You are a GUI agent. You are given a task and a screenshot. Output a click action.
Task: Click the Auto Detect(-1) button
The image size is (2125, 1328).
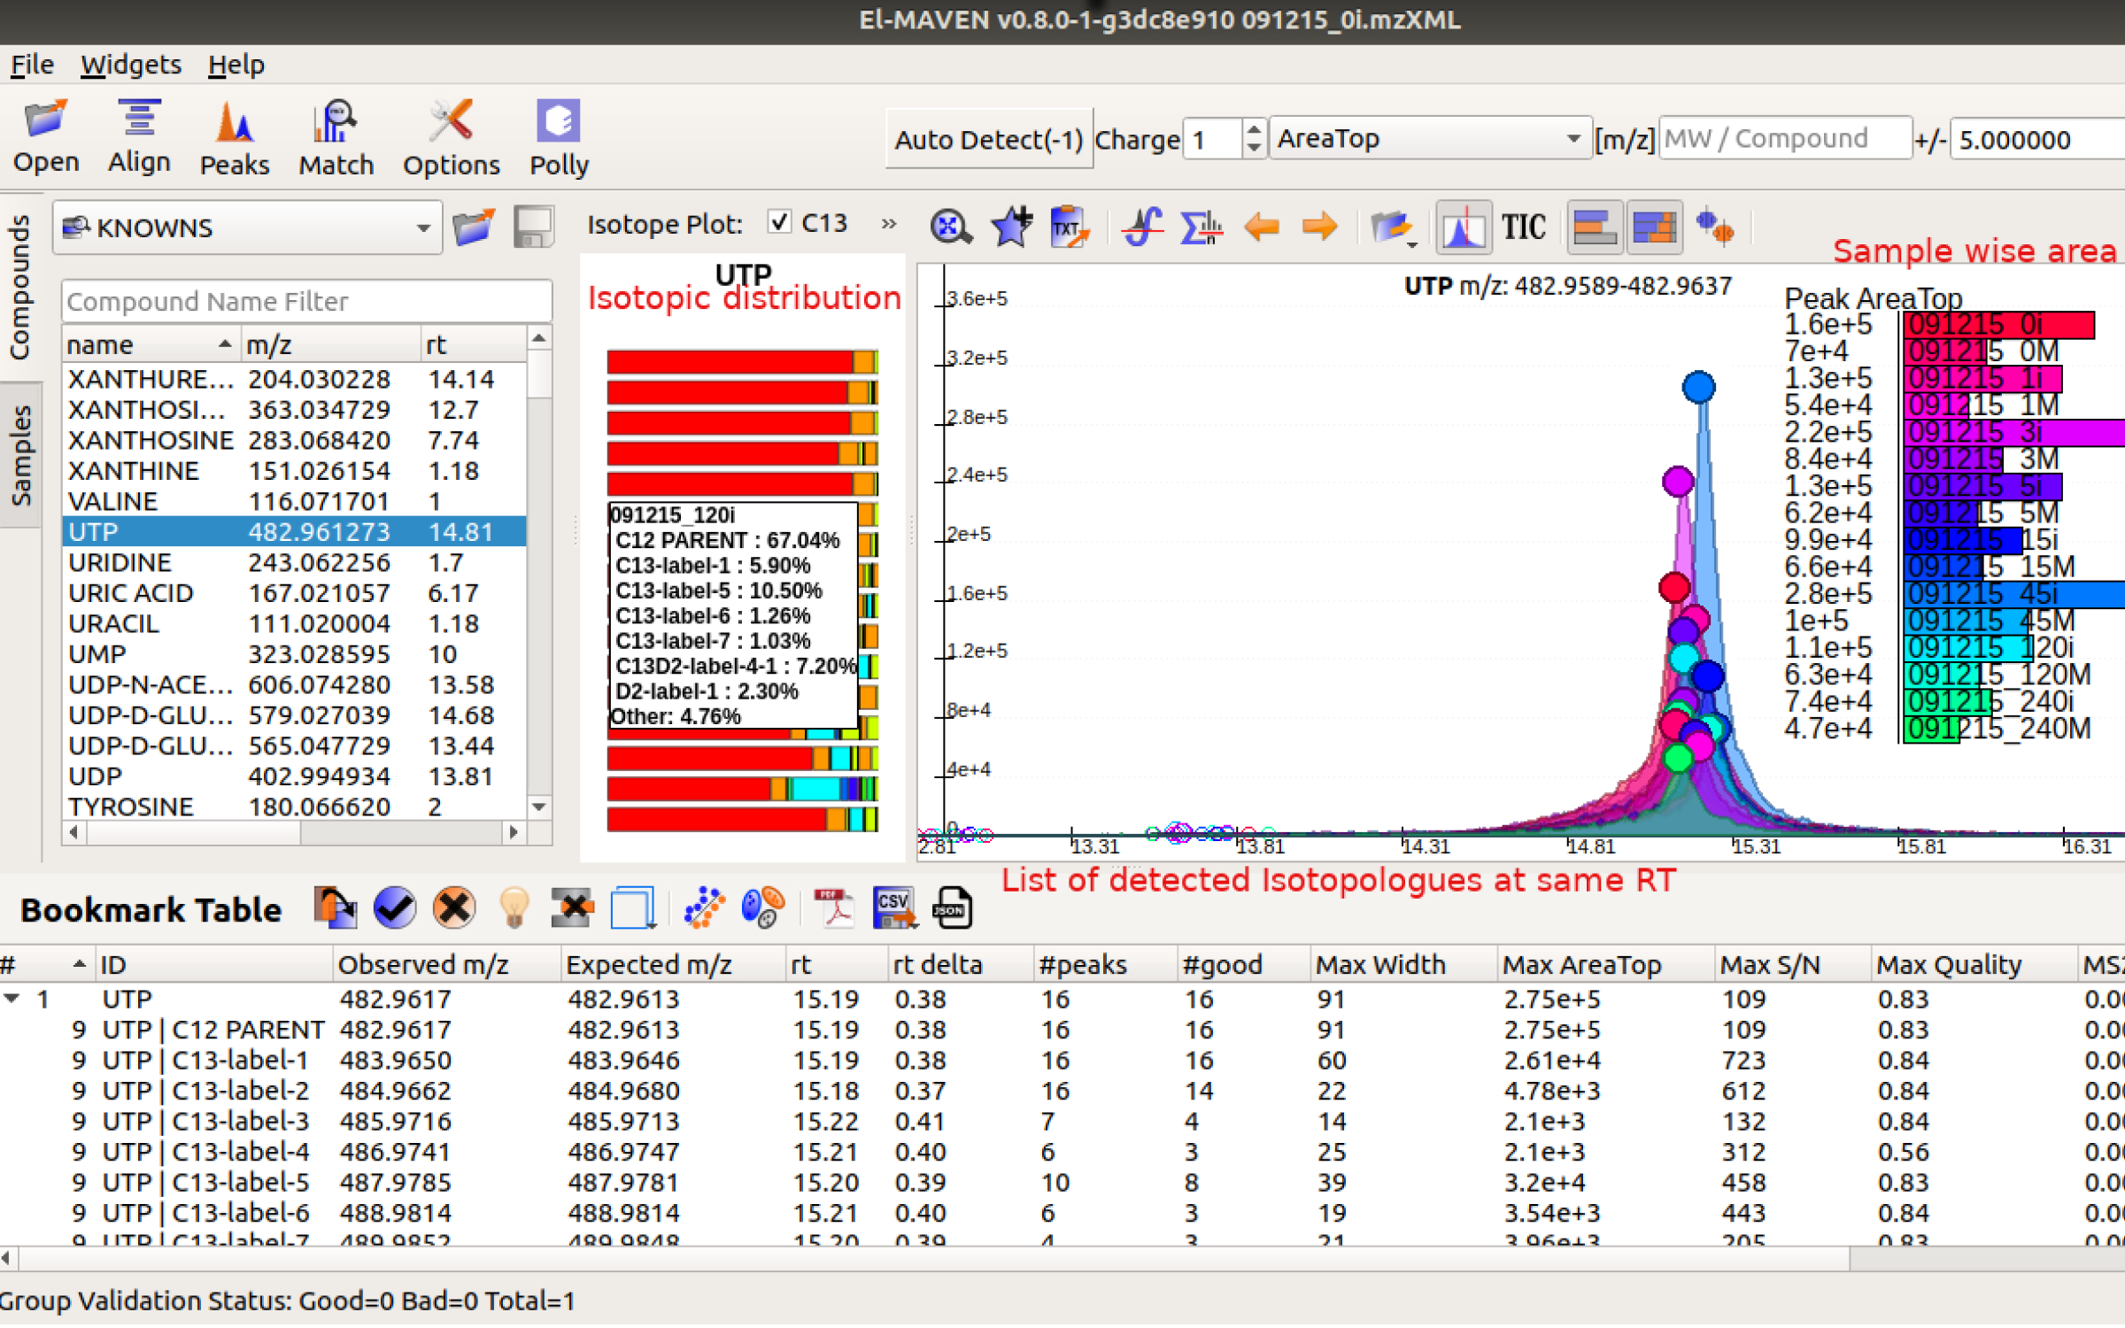point(988,139)
